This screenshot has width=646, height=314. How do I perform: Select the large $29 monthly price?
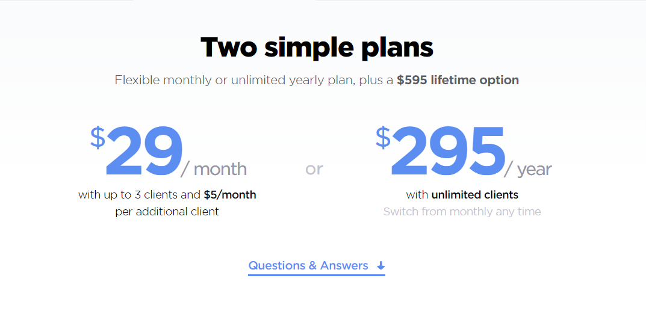[143, 152]
